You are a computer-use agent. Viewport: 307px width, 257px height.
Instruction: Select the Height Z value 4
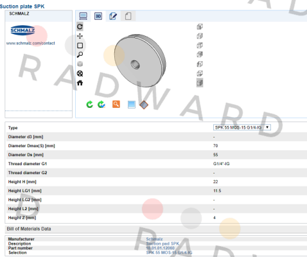click(215, 218)
